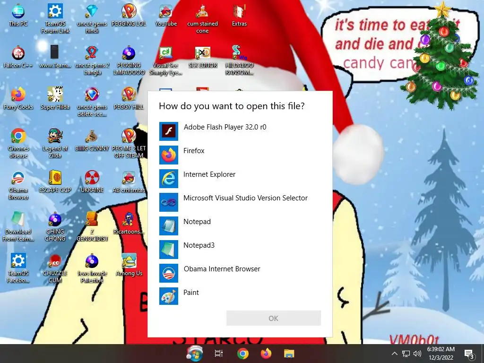Image resolution: width=484 pixels, height=363 pixels.
Task: Pick Internet Explorer from the app list
Action: click(x=240, y=178)
